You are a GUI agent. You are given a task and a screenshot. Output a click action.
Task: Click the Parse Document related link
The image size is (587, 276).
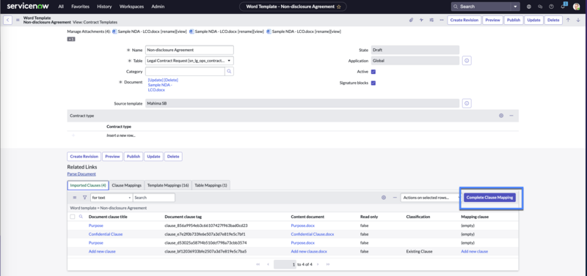coord(81,174)
